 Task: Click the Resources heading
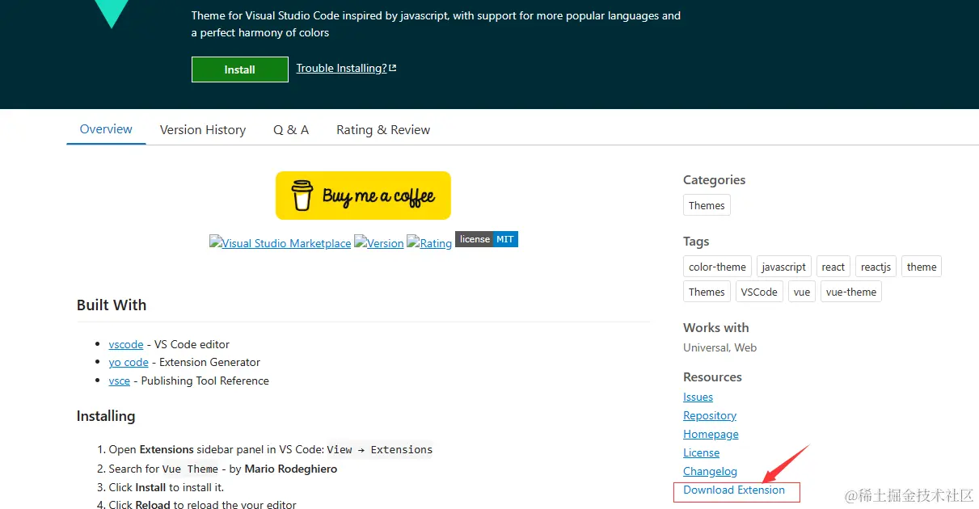(712, 376)
